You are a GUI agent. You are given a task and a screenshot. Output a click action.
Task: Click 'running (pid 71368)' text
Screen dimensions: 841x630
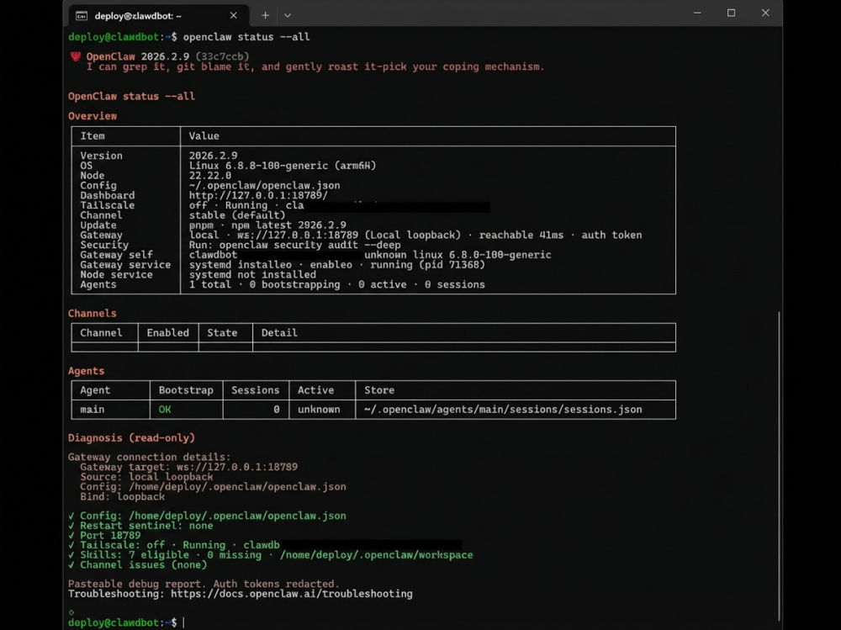[x=428, y=265]
